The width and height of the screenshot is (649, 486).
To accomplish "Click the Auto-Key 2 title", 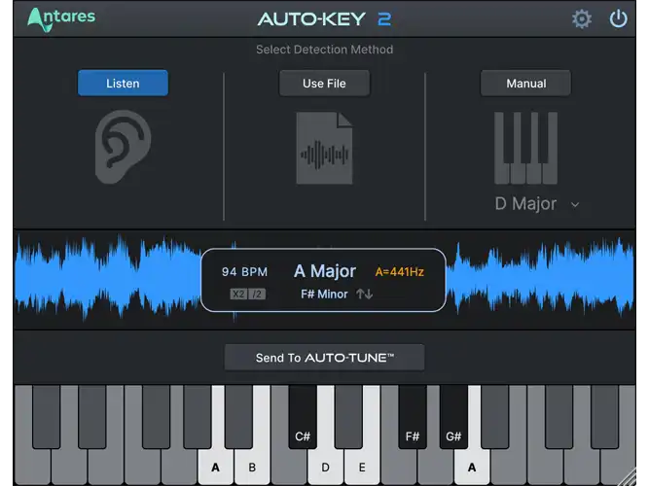I will coord(325,19).
